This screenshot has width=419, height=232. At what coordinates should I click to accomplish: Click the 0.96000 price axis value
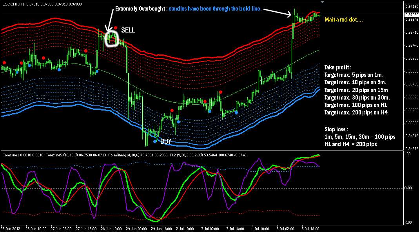click(x=412, y=71)
